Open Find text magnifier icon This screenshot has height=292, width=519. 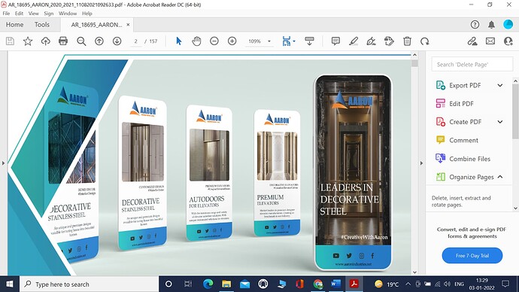point(81,41)
